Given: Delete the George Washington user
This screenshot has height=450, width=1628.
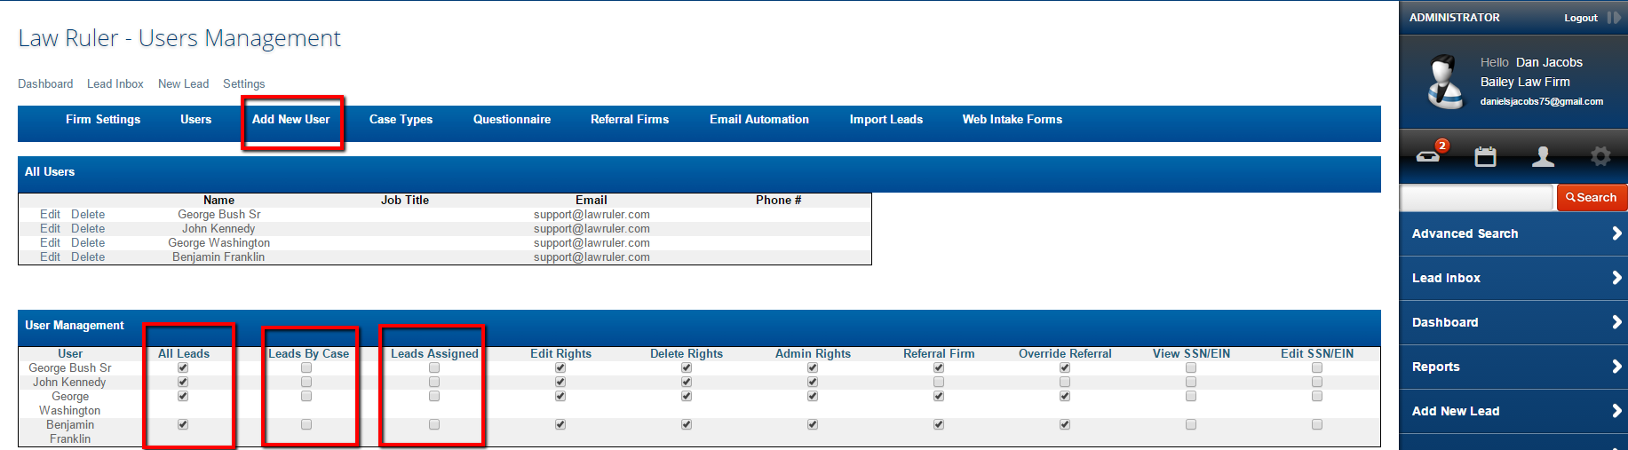Looking at the screenshot, I should point(88,242).
